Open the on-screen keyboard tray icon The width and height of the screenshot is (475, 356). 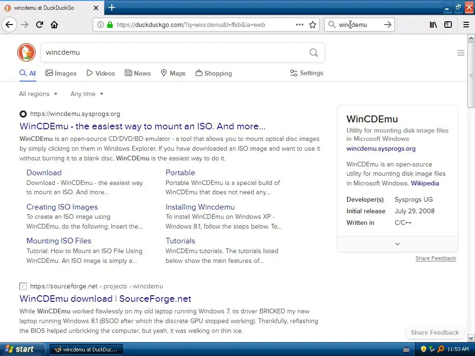click(x=406, y=350)
